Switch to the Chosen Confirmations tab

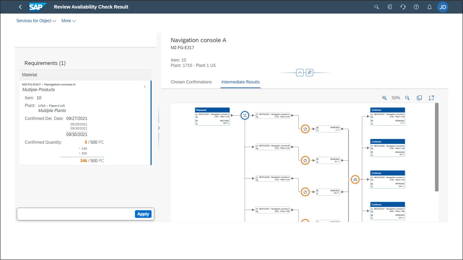pos(191,82)
